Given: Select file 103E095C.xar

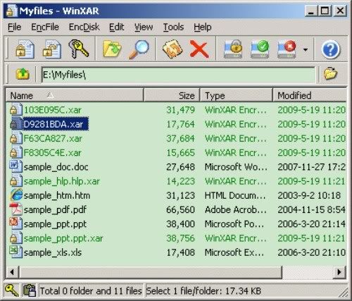Looking at the screenshot, I should [53, 110].
